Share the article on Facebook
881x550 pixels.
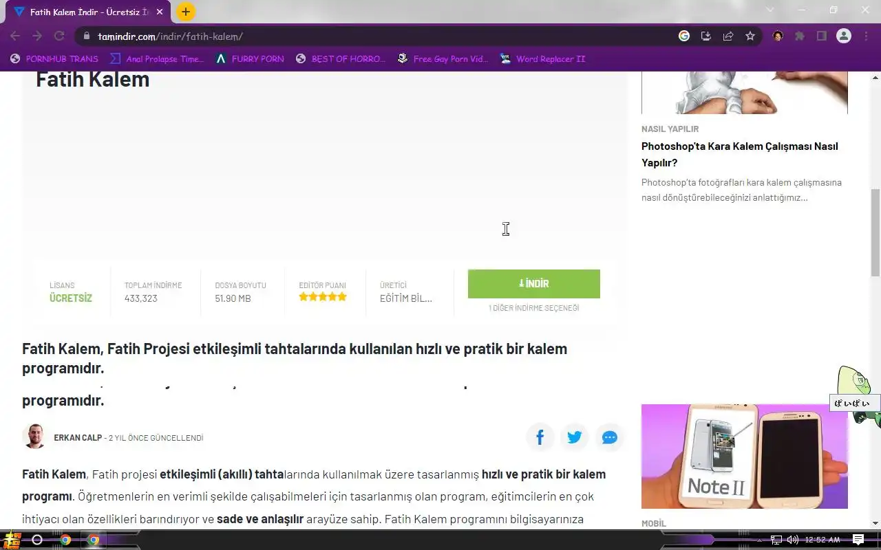(x=540, y=437)
